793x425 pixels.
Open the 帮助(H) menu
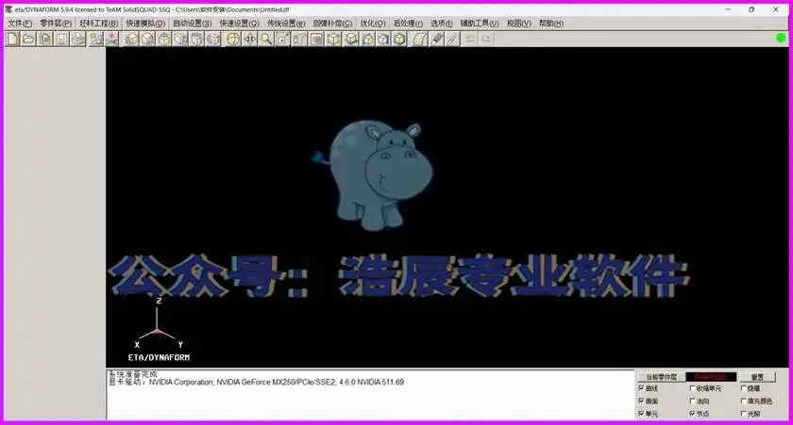(x=551, y=24)
